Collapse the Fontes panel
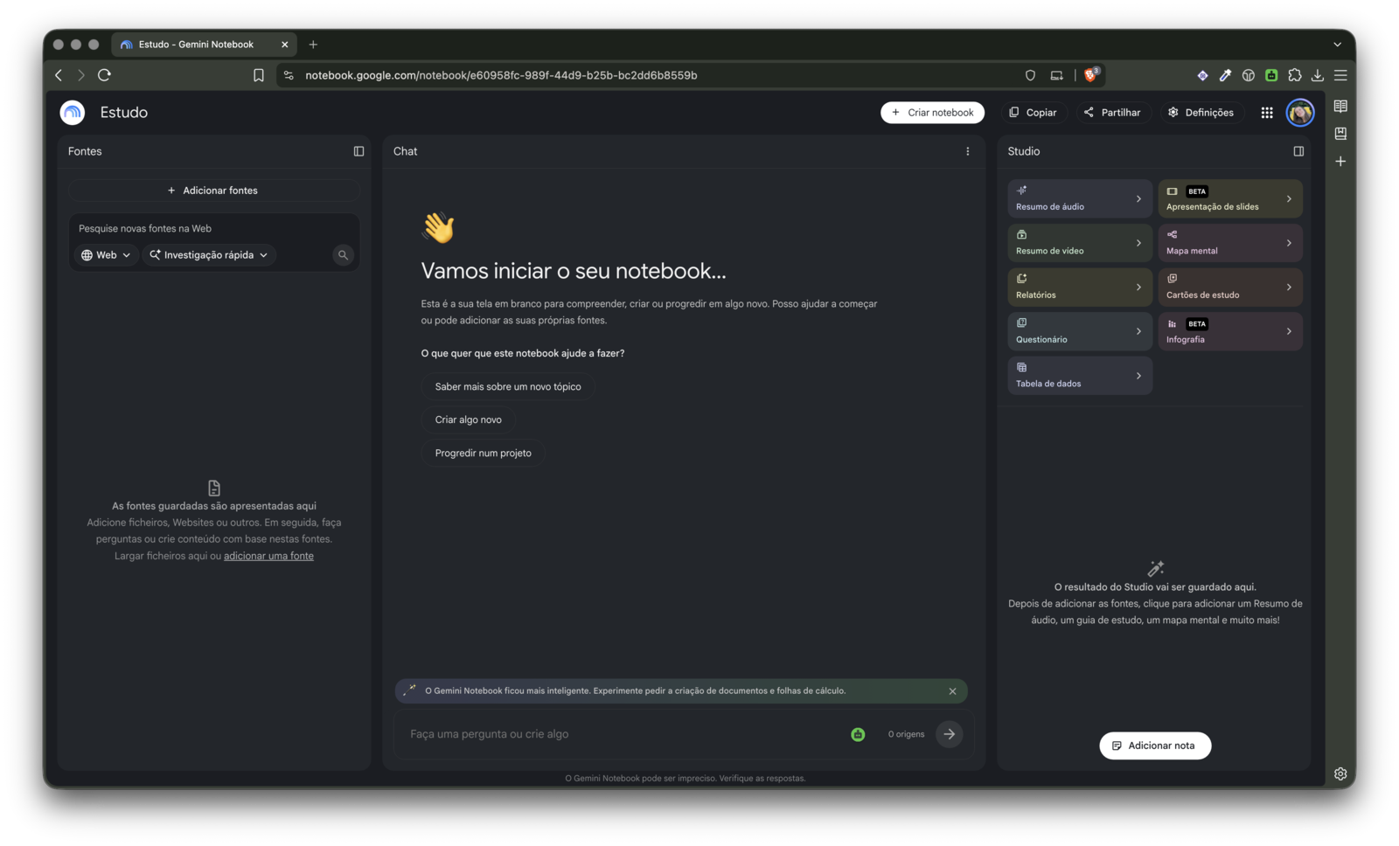1399x846 pixels. [358, 151]
